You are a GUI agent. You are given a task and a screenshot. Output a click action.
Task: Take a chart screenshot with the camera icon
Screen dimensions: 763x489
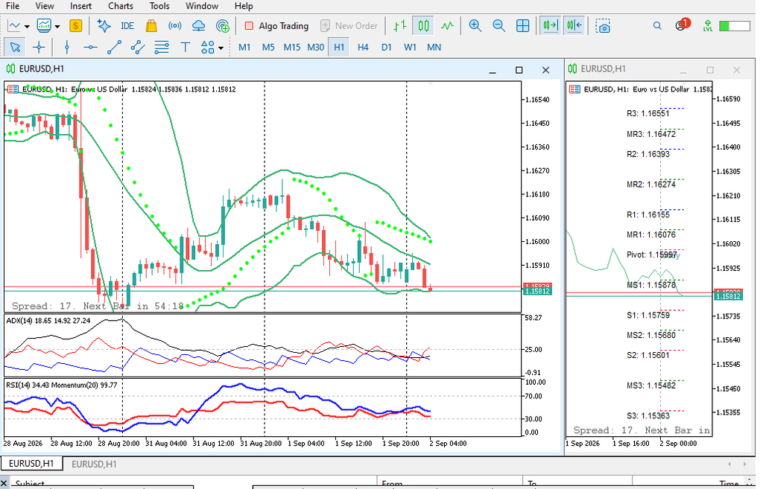coord(603,26)
